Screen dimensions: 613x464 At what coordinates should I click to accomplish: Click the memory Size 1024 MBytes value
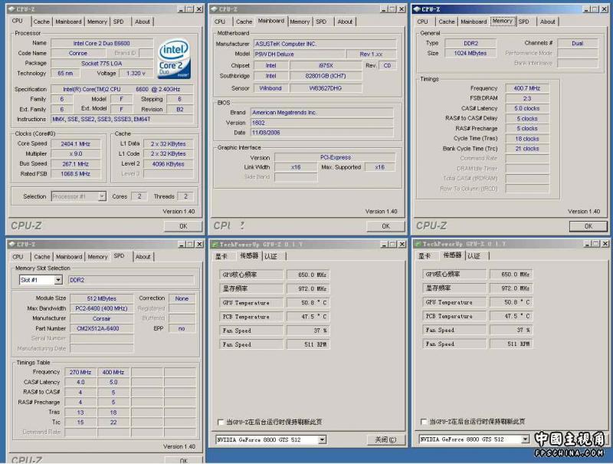[470, 53]
